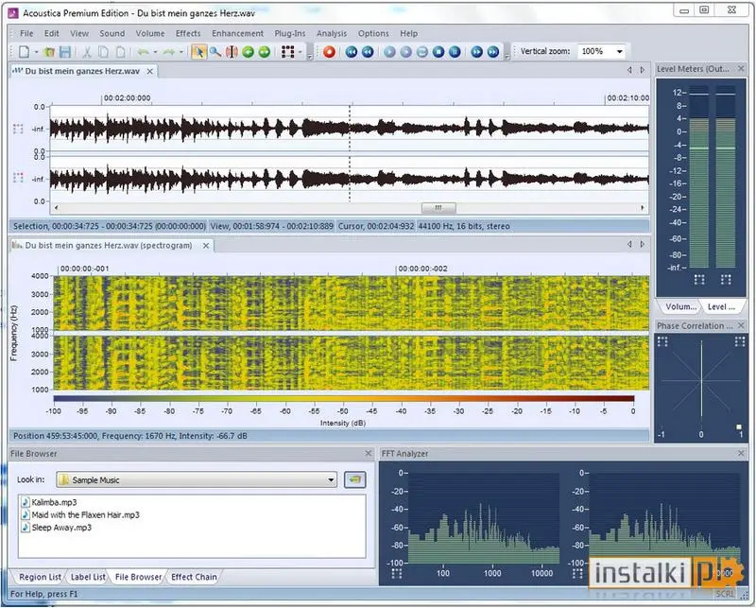Image resolution: width=756 pixels, height=608 pixels.
Task: Toggle lower channel selector in waveform editor
Action: coord(18,178)
